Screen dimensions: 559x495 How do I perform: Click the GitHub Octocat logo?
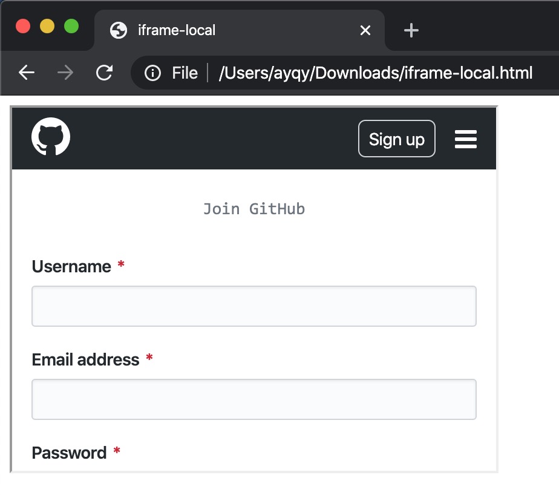click(51, 137)
